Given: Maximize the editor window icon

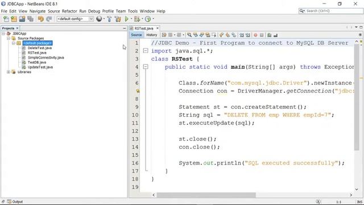Looking at the screenshot, I should [x=361, y=27].
